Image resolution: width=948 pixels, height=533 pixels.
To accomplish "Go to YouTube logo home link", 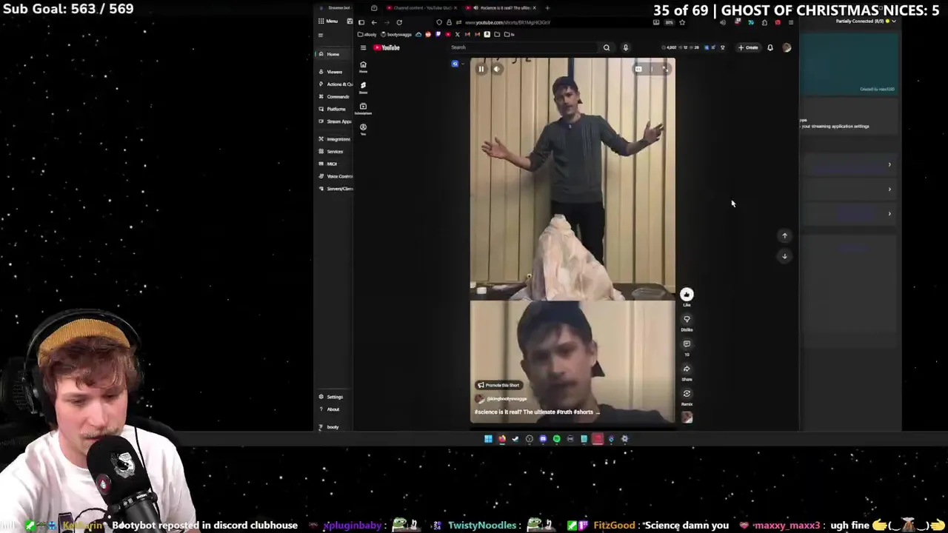I will (x=387, y=47).
